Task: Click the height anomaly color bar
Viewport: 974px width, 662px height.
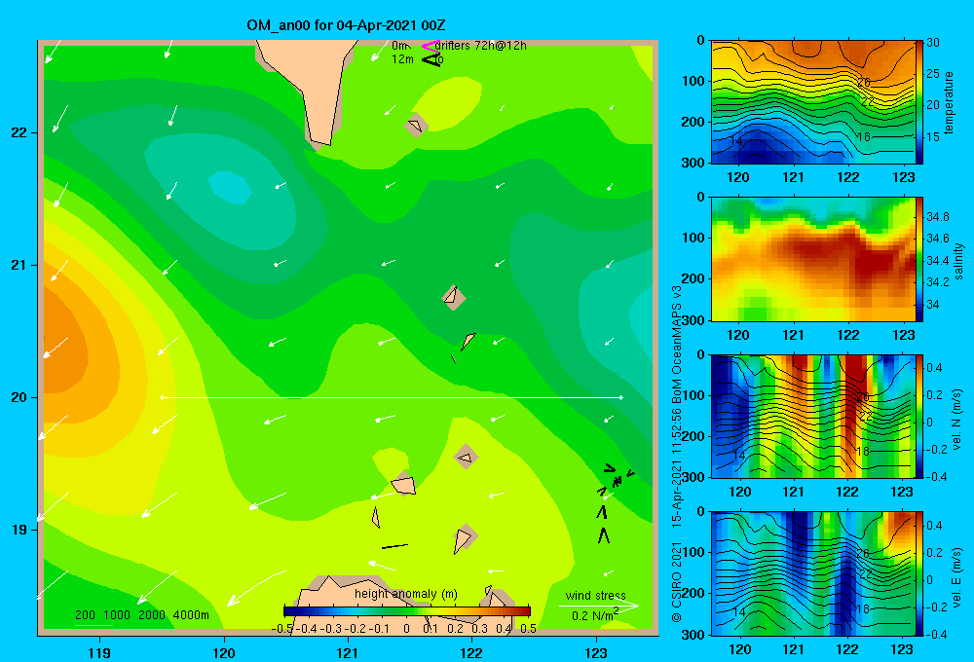Action: coord(407,611)
